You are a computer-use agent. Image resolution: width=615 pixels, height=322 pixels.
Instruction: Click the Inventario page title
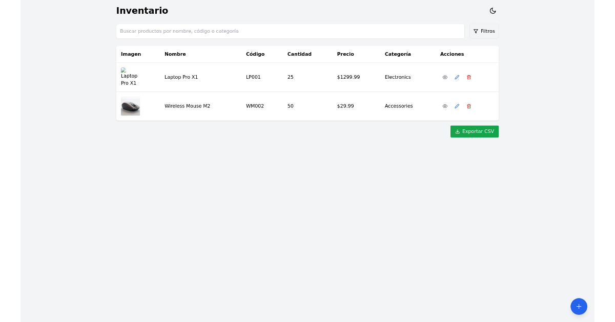tap(142, 10)
